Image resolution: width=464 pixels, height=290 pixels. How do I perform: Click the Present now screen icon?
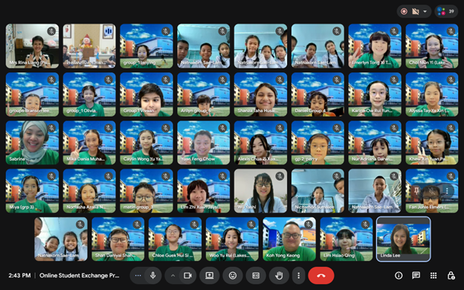pos(210,275)
